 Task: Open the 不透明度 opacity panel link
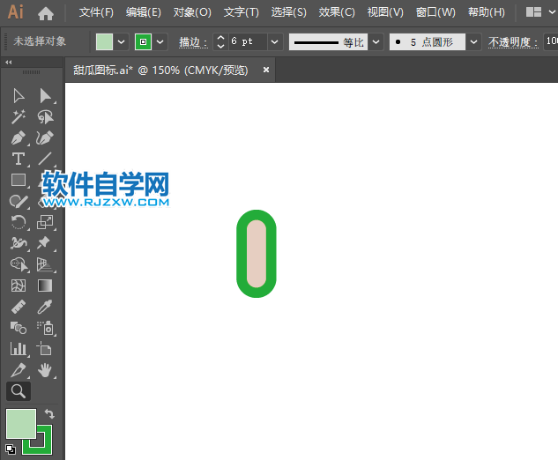513,42
